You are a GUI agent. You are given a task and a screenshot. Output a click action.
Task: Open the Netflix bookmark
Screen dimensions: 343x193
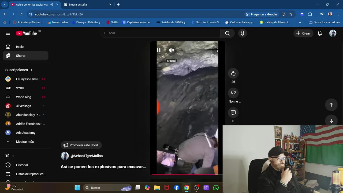click(113, 22)
